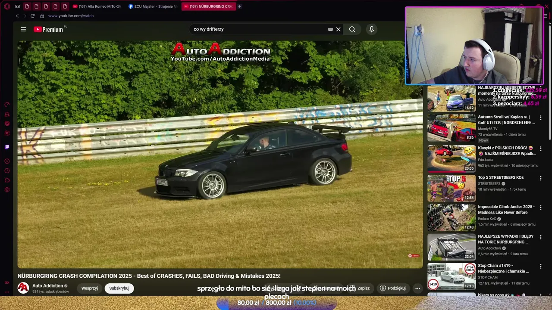Open options menu for NAJLEPSZE WYPADKI video
552x310 pixels.
541,237
